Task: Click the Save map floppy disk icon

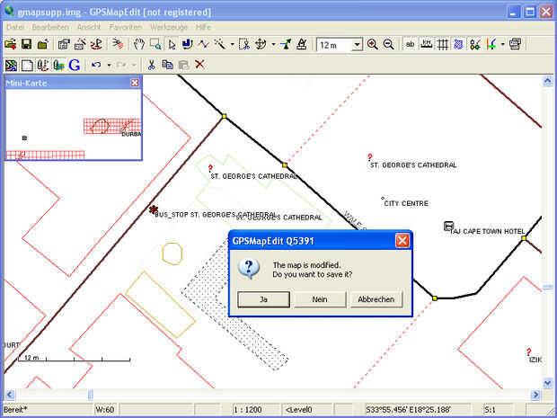Action: point(27,44)
